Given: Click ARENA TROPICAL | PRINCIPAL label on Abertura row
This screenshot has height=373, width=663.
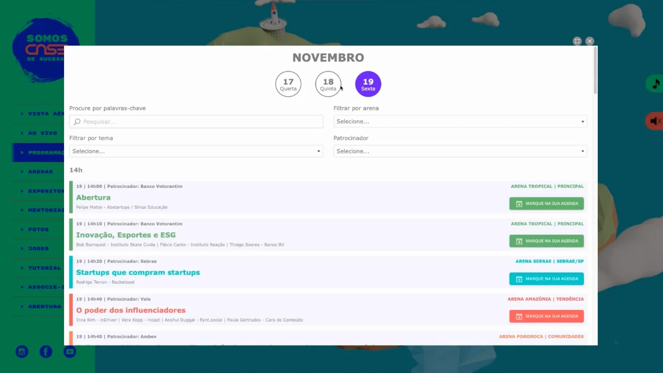Looking at the screenshot, I should (x=547, y=186).
